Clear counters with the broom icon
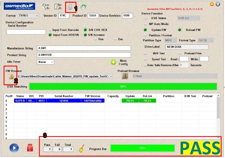This screenshot has width=225, height=158. click(x=82, y=148)
